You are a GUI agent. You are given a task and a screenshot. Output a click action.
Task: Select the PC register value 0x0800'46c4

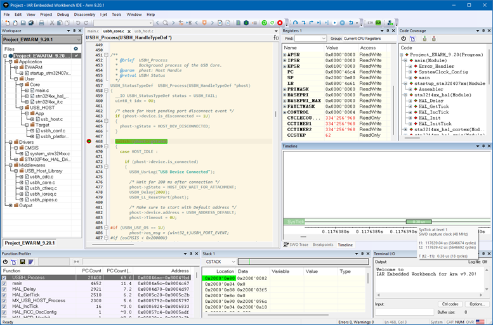click(340, 72)
